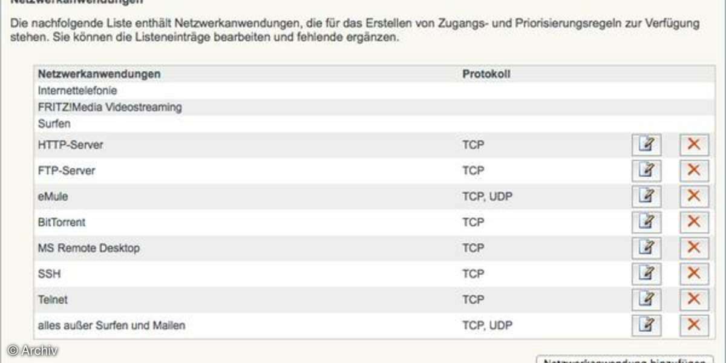Edit the HTTP-Server entry
This screenshot has width=726, height=363.
click(647, 145)
